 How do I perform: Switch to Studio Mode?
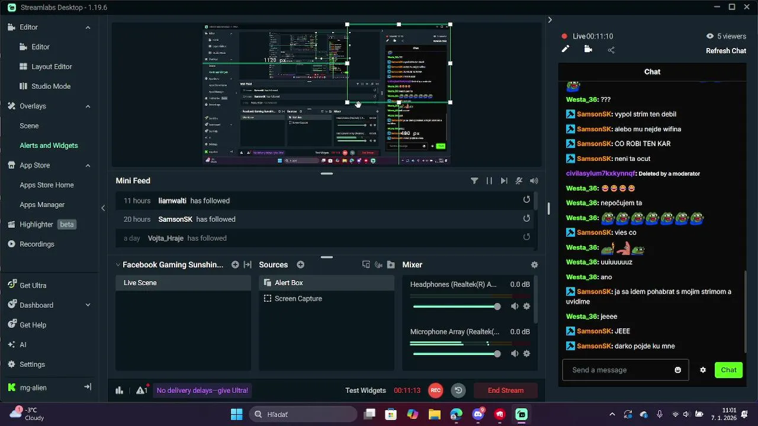51,86
